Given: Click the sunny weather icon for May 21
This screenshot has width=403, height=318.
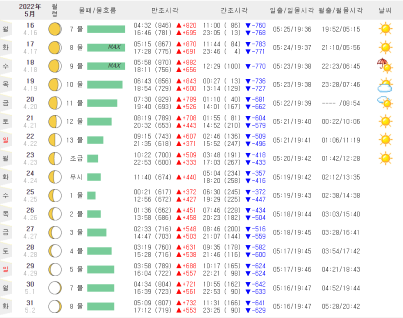Looking at the screenshot, I should [386, 121].
